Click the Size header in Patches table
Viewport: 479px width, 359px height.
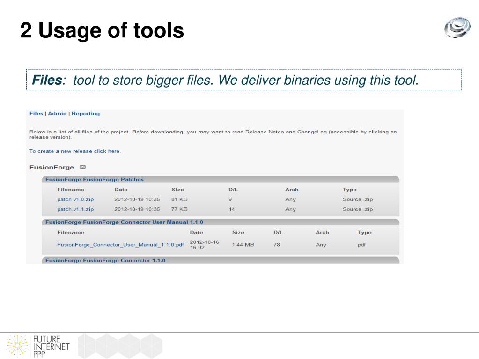pos(178,190)
